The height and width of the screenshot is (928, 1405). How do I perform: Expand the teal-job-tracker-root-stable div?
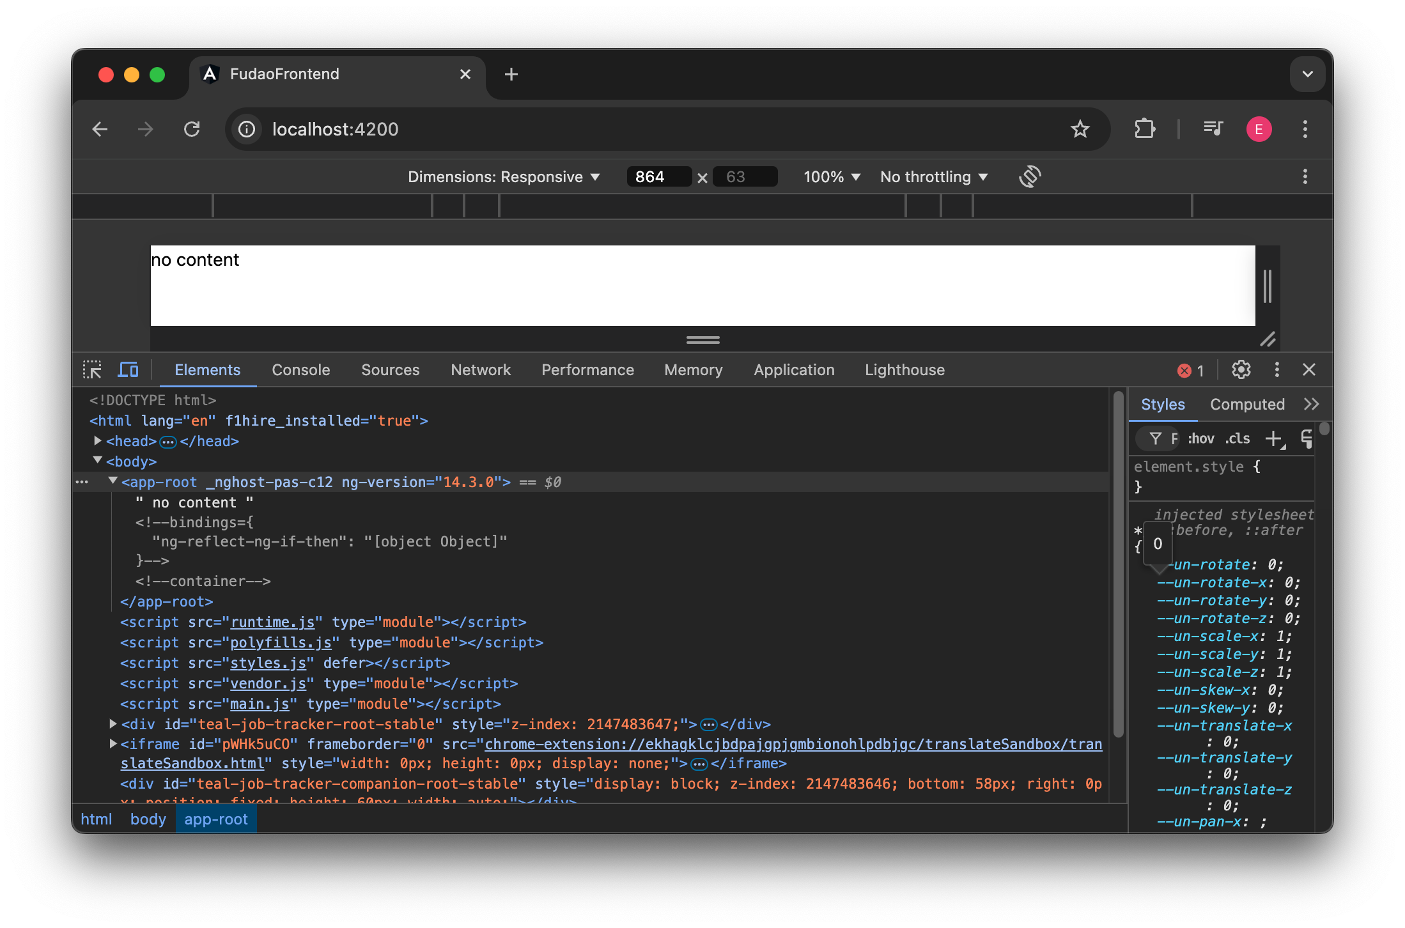click(112, 724)
